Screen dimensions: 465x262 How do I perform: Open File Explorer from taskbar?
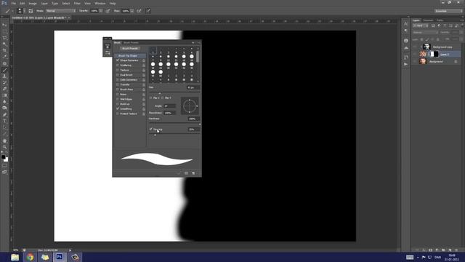coord(15,257)
